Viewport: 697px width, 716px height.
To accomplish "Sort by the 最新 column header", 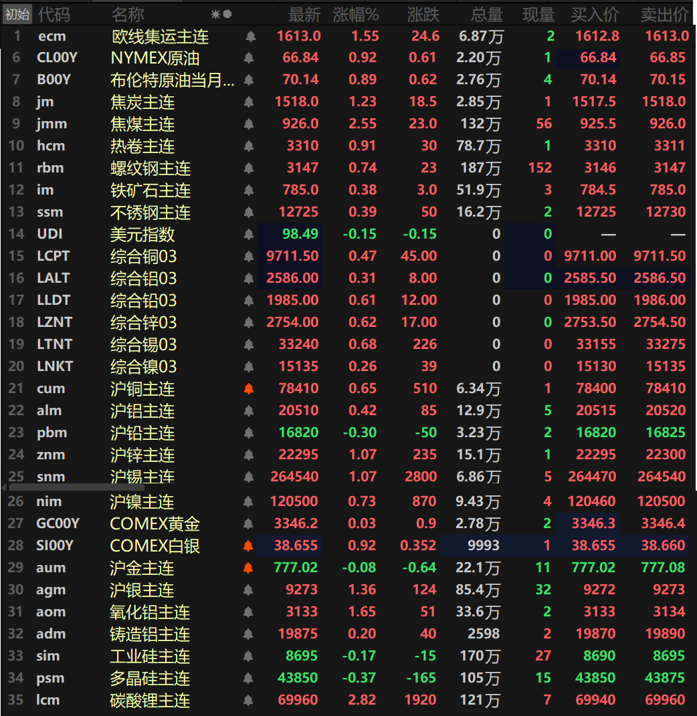I will tap(304, 14).
